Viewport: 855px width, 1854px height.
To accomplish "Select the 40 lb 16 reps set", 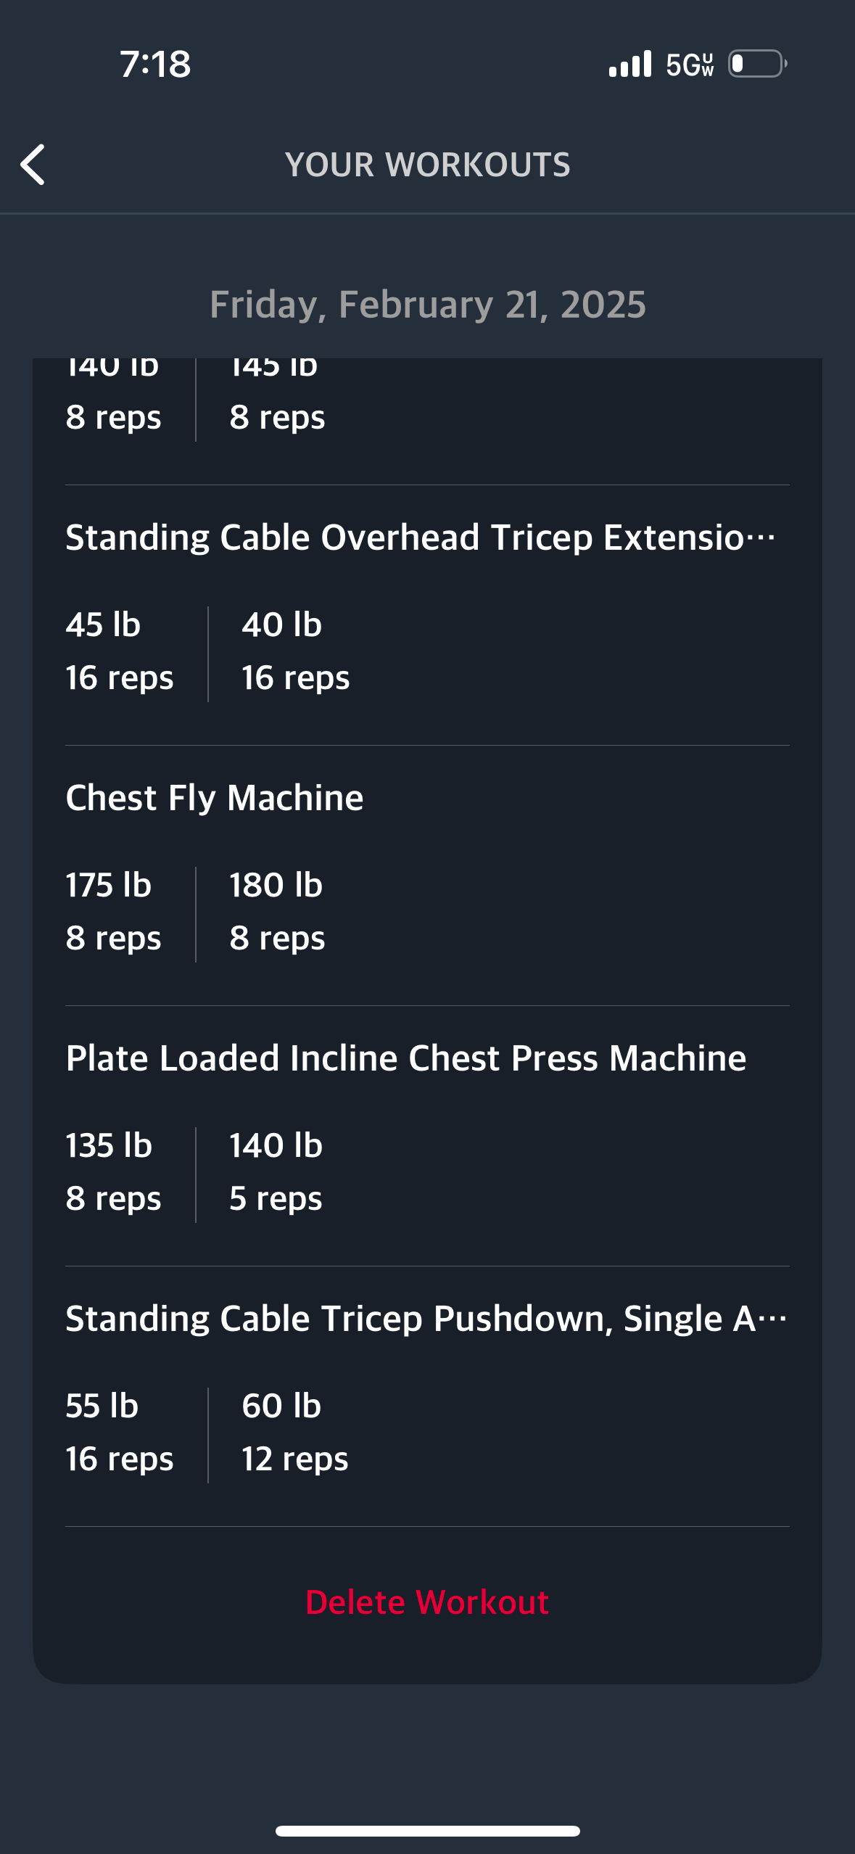I will (296, 651).
